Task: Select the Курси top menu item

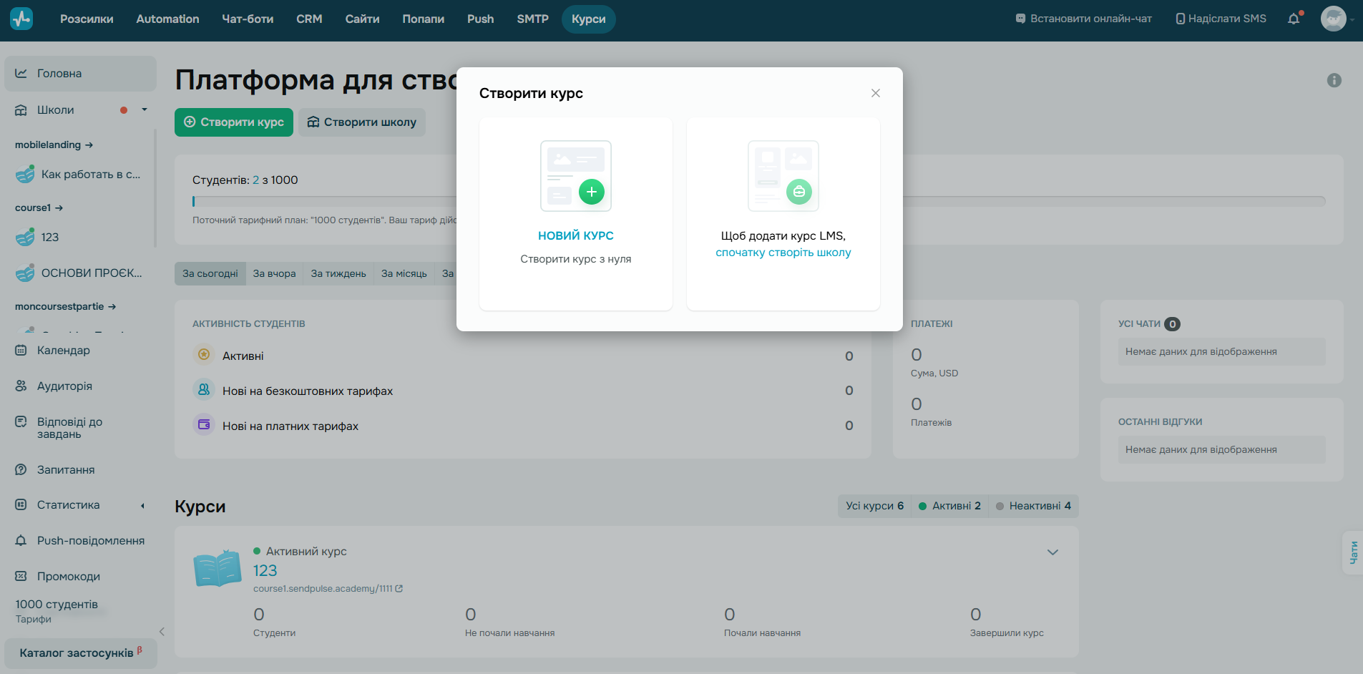Action: tap(588, 19)
